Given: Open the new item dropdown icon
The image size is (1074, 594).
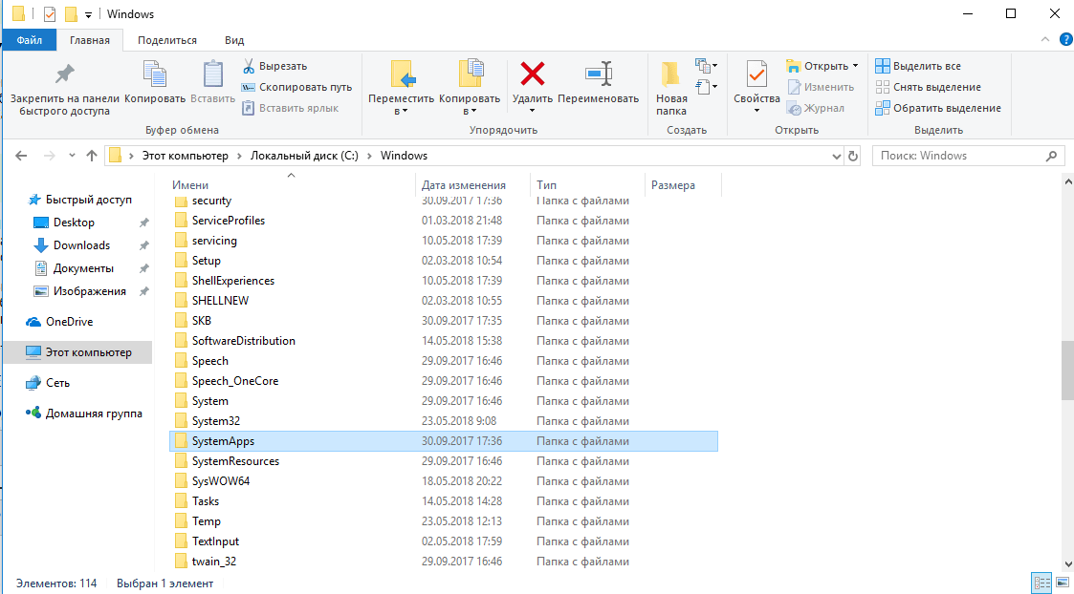Looking at the screenshot, I should coord(706,67).
